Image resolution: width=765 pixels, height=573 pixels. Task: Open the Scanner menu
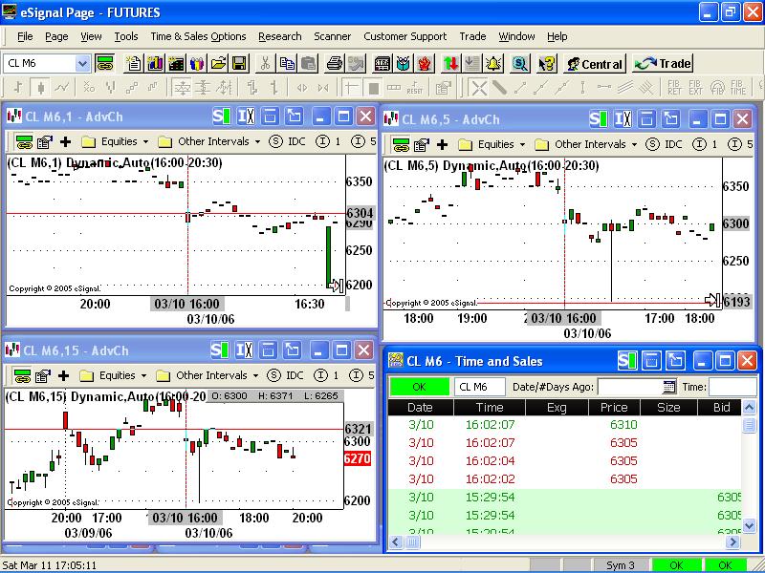tap(332, 36)
